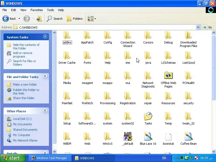The height and width of the screenshot is (162, 216).
Task: Select the bootstat file icon
Action: (168, 137)
